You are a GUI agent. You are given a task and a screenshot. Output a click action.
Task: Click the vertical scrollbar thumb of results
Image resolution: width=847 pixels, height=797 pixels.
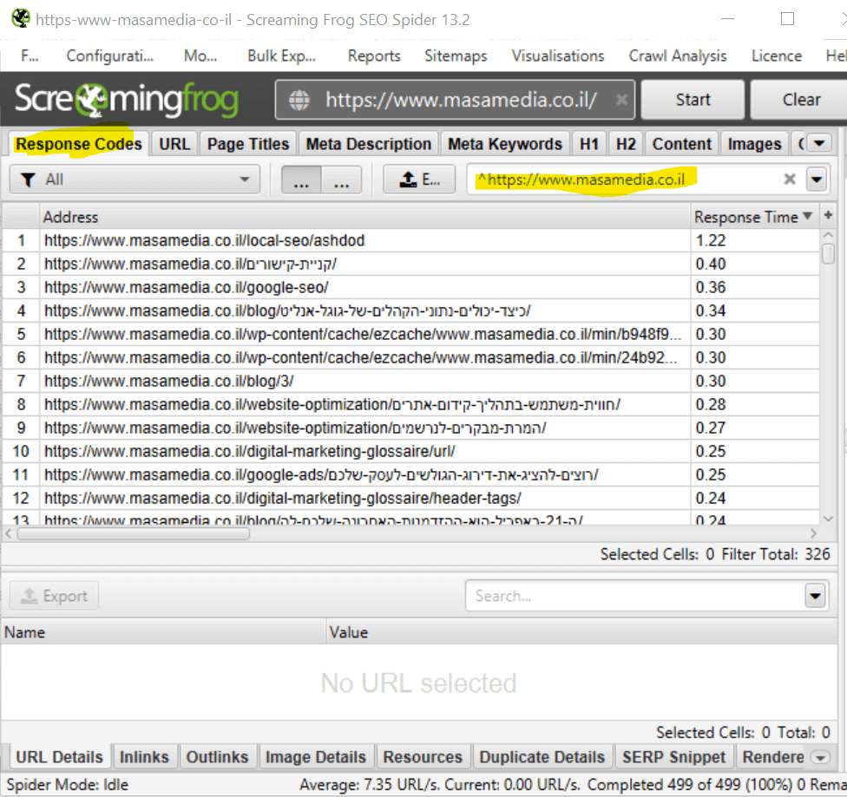[828, 254]
